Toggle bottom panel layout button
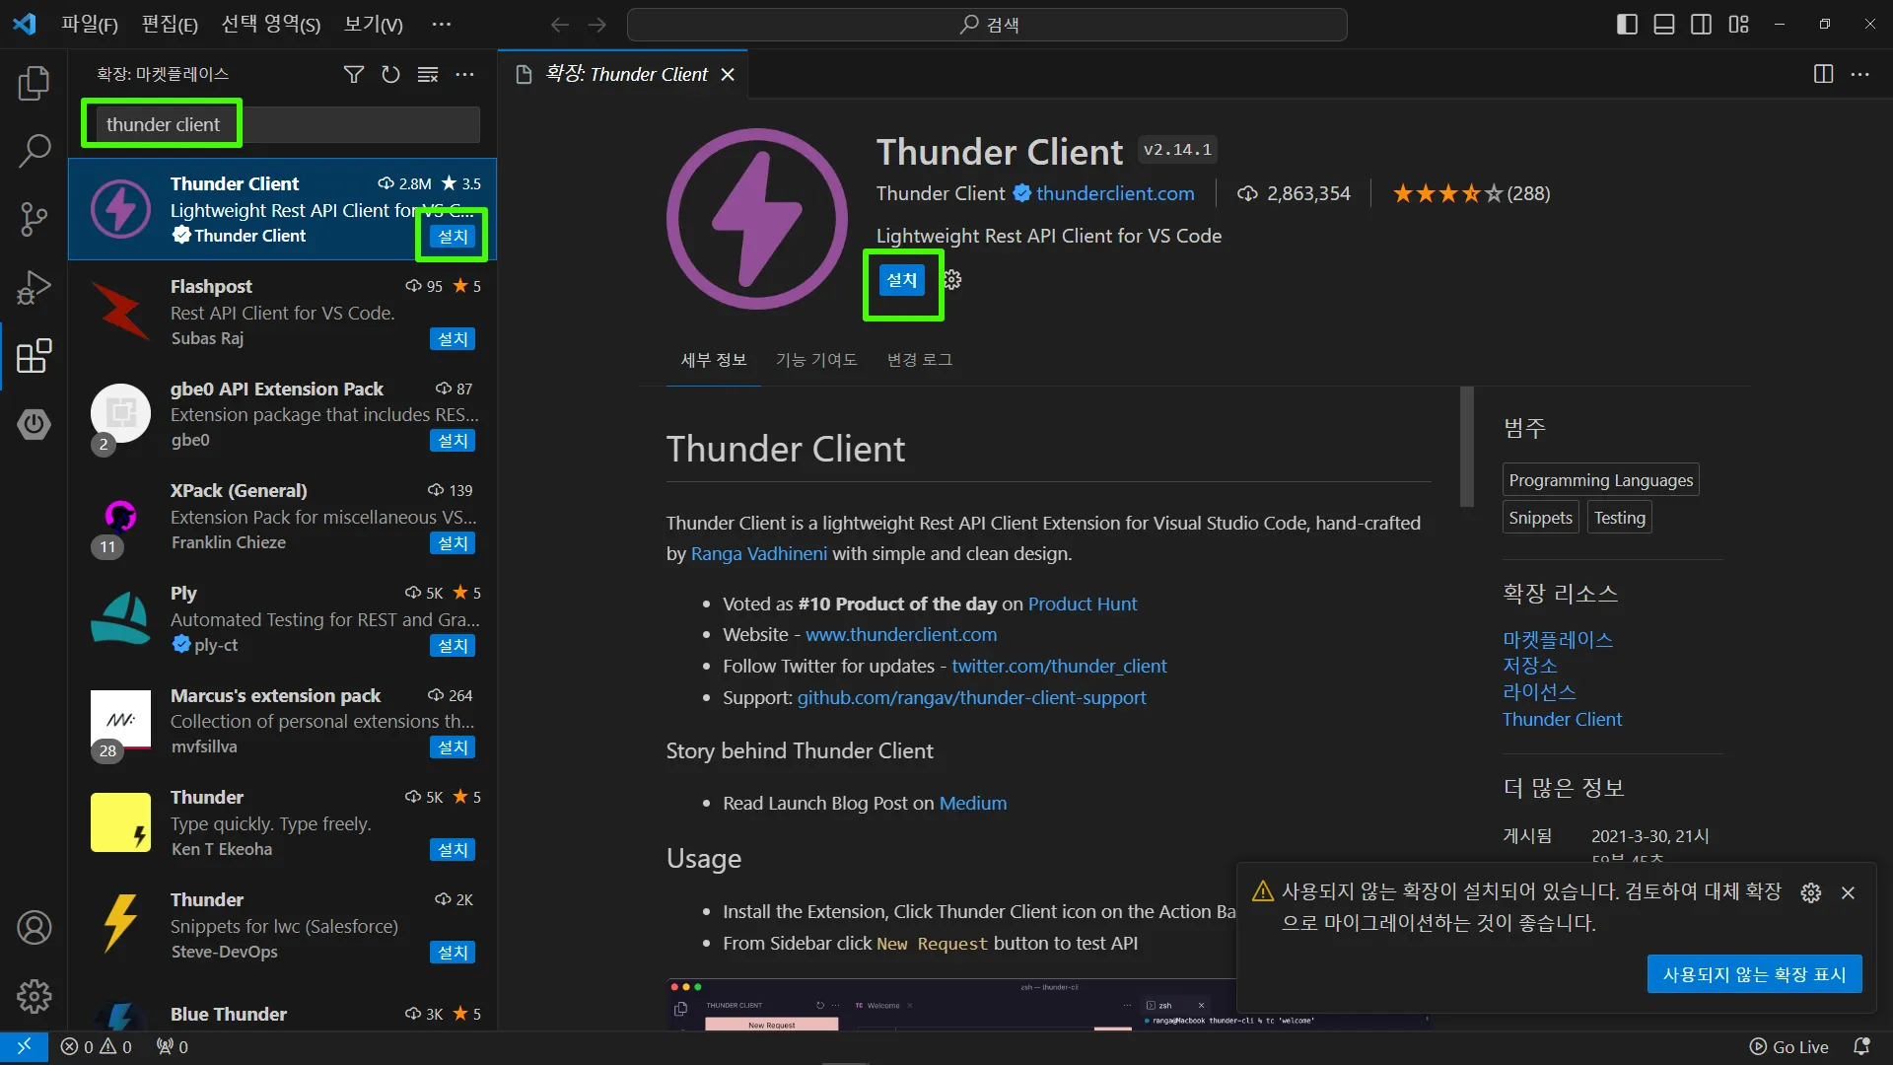Image resolution: width=1893 pixels, height=1065 pixels. click(x=1664, y=24)
